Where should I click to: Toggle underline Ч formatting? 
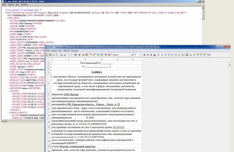[151, 55]
